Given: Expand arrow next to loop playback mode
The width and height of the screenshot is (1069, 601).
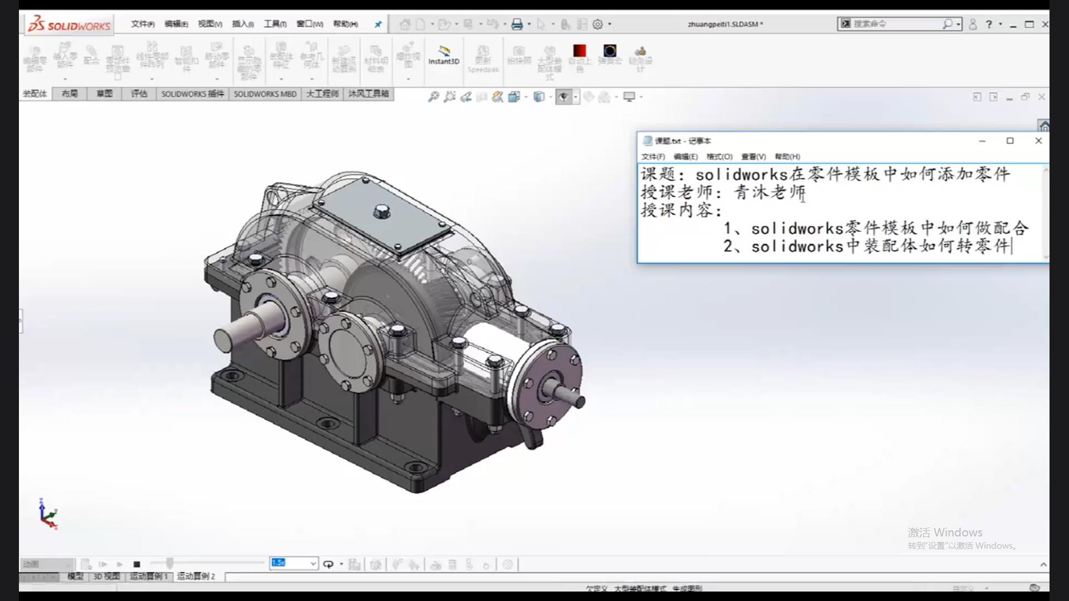Looking at the screenshot, I should 341,564.
